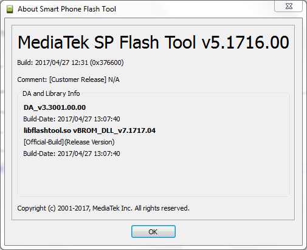
Task: Click the green Flash Tool title bar icon
Action: click(10, 9)
